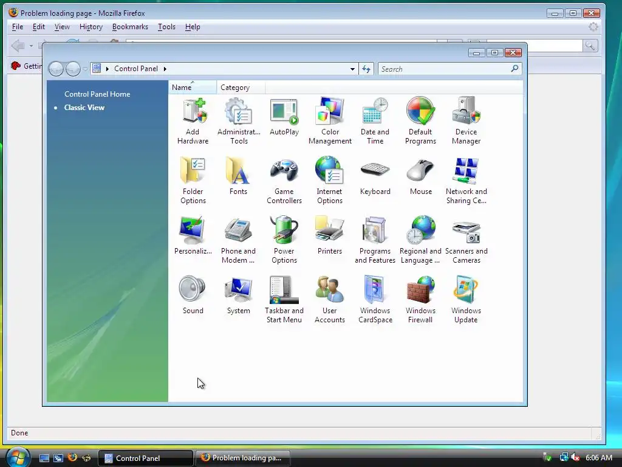
Task: Refresh the Control Panel address bar
Action: tap(366, 69)
